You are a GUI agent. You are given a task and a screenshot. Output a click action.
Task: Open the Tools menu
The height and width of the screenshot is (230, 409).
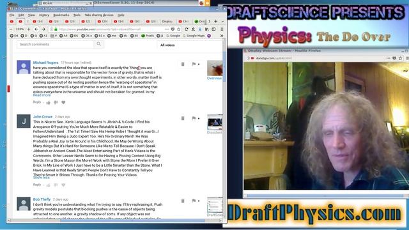(x=77, y=15)
